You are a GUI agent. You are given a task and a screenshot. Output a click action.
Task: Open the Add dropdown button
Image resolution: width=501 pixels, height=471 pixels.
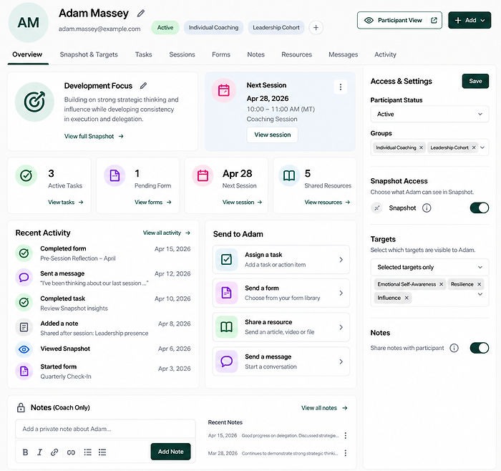click(x=470, y=21)
